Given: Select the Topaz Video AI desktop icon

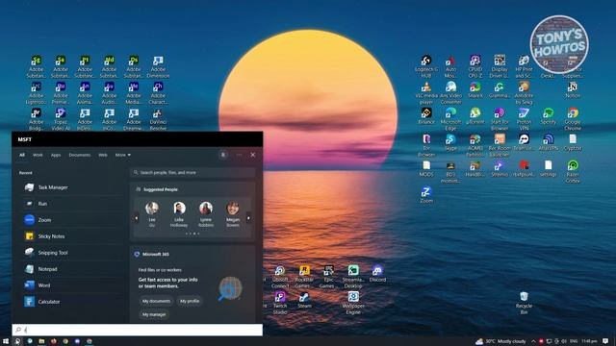Looking at the screenshot, I should [x=61, y=119].
